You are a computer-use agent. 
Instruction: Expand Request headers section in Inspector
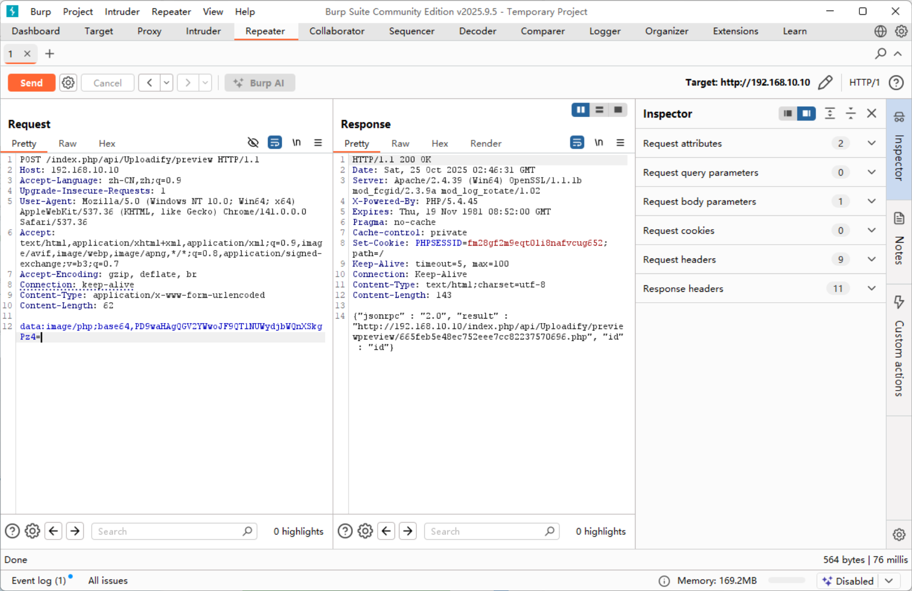[871, 259]
